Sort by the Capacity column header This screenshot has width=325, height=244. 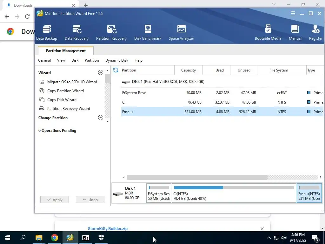coord(189,70)
